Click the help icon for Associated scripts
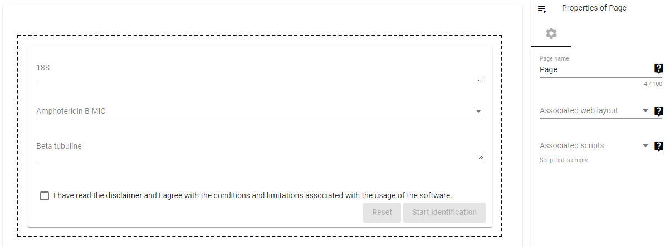670x247 pixels. (658, 146)
